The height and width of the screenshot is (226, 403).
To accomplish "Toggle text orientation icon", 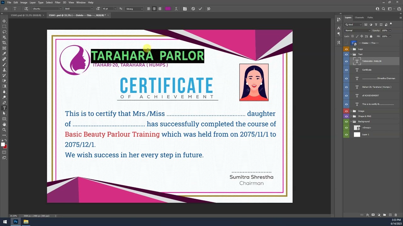I will pyautogui.click(x=26, y=9).
